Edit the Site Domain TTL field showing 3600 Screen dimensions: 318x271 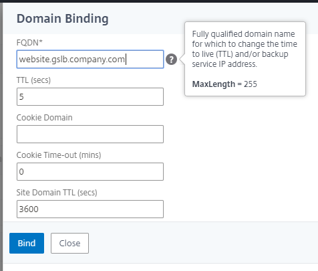point(90,209)
